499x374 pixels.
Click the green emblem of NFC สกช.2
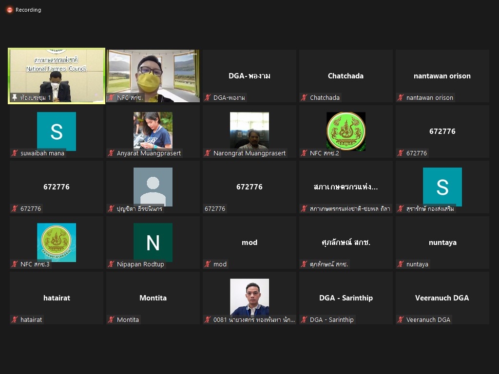tap(346, 131)
